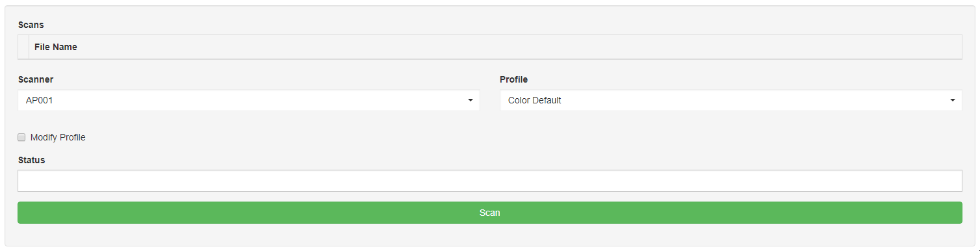Enable the Modify Profile checkbox
Screen dimensions: 980x251
pyautogui.click(x=21, y=137)
